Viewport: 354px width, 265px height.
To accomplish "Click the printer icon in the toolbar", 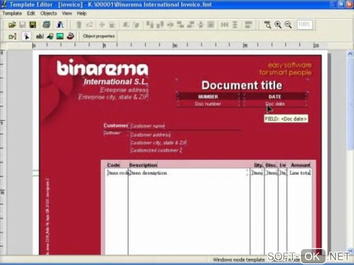I will 47,25.
